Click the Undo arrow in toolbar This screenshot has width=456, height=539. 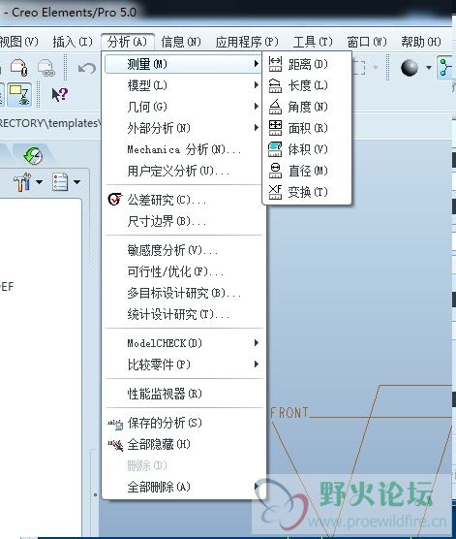point(87,68)
